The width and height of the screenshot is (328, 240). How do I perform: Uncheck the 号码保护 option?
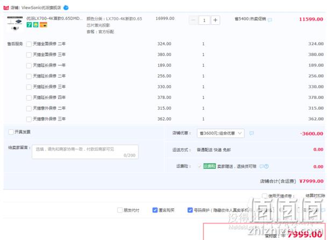coord(190,210)
